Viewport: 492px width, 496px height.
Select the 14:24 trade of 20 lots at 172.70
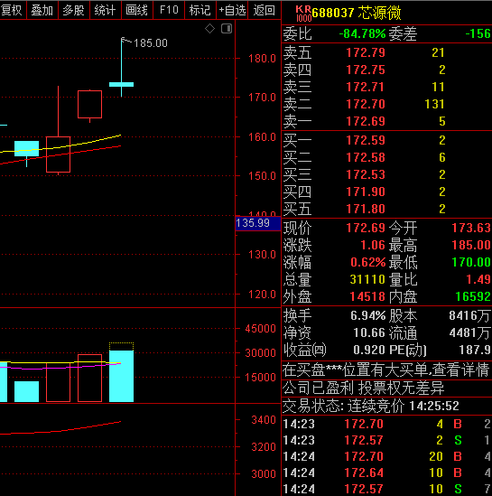tap(386, 456)
